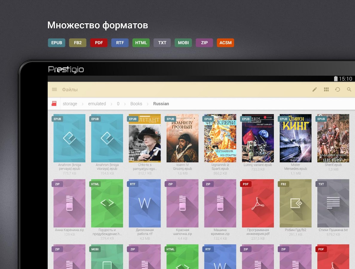
Task: Open the HTML file in bottom row
Action: [182, 257]
